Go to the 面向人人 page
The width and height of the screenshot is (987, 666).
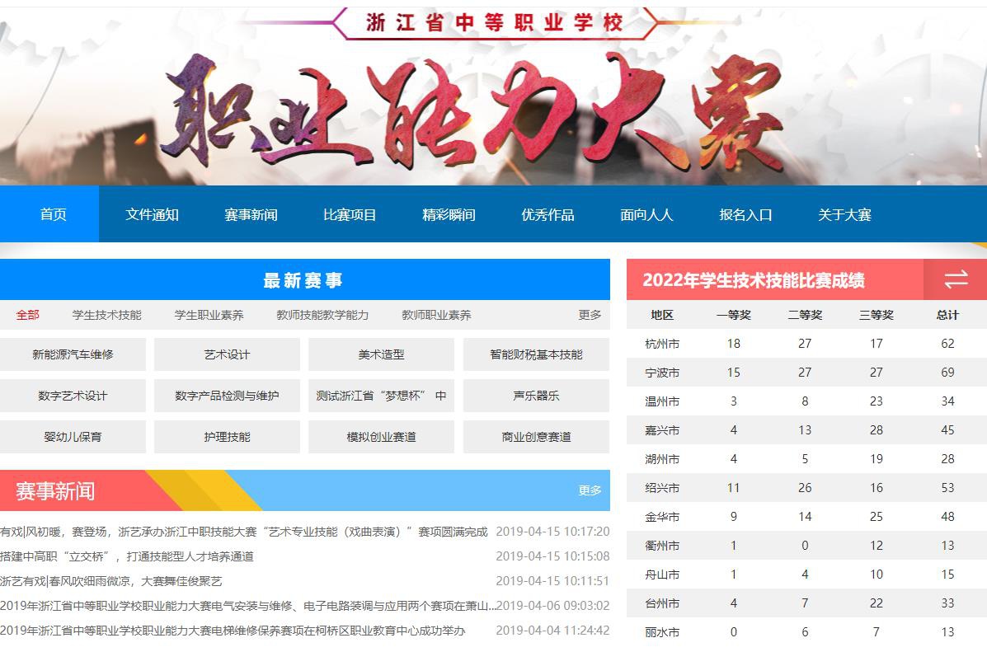[646, 214]
